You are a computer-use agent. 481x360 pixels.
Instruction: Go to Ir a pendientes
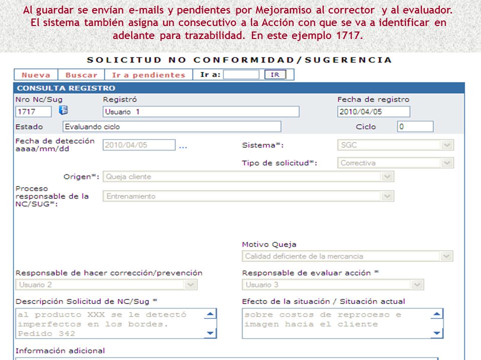point(148,75)
